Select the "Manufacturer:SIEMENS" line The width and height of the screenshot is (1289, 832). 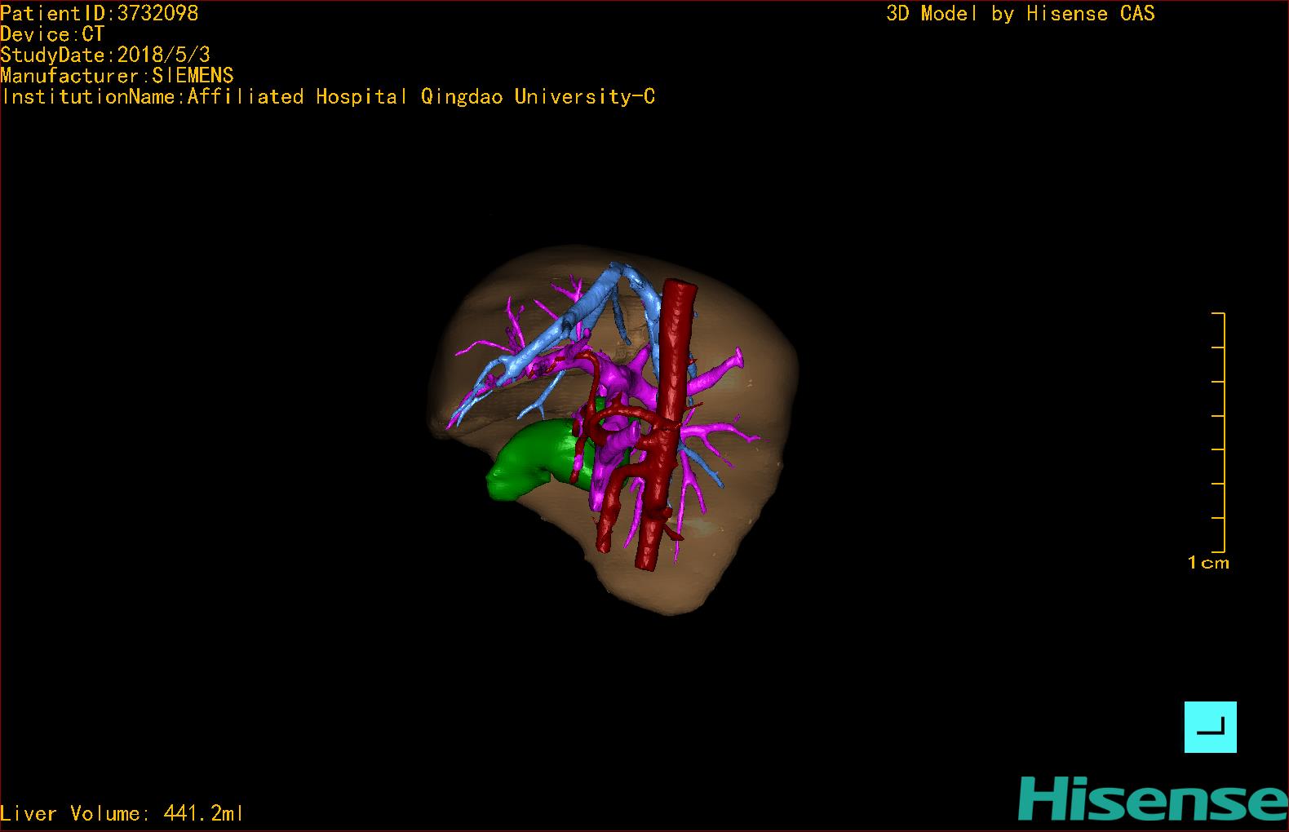click(117, 76)
